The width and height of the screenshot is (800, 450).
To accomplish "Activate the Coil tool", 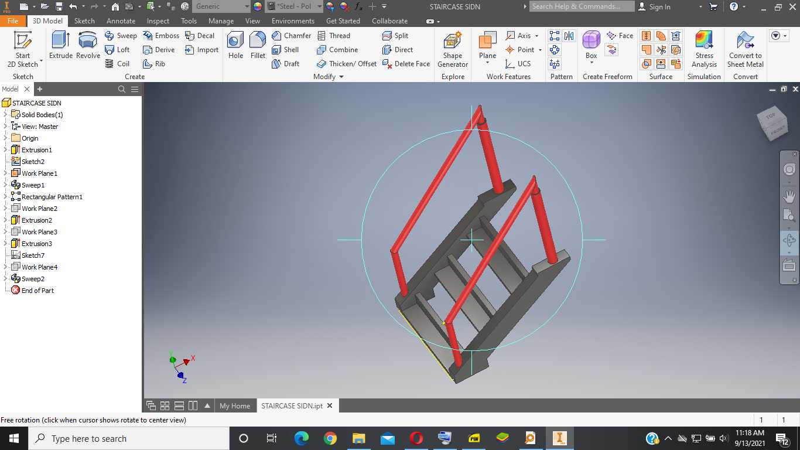I will [x=117, y=64].
